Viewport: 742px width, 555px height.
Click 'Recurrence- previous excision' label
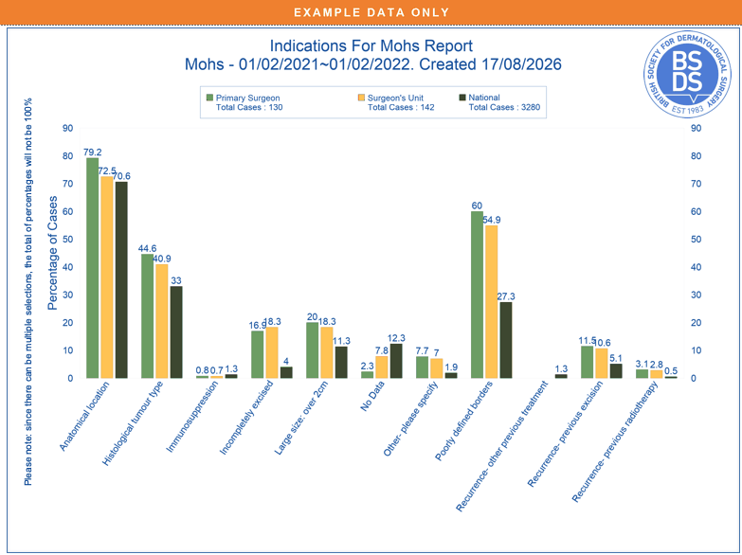point(565,434)
